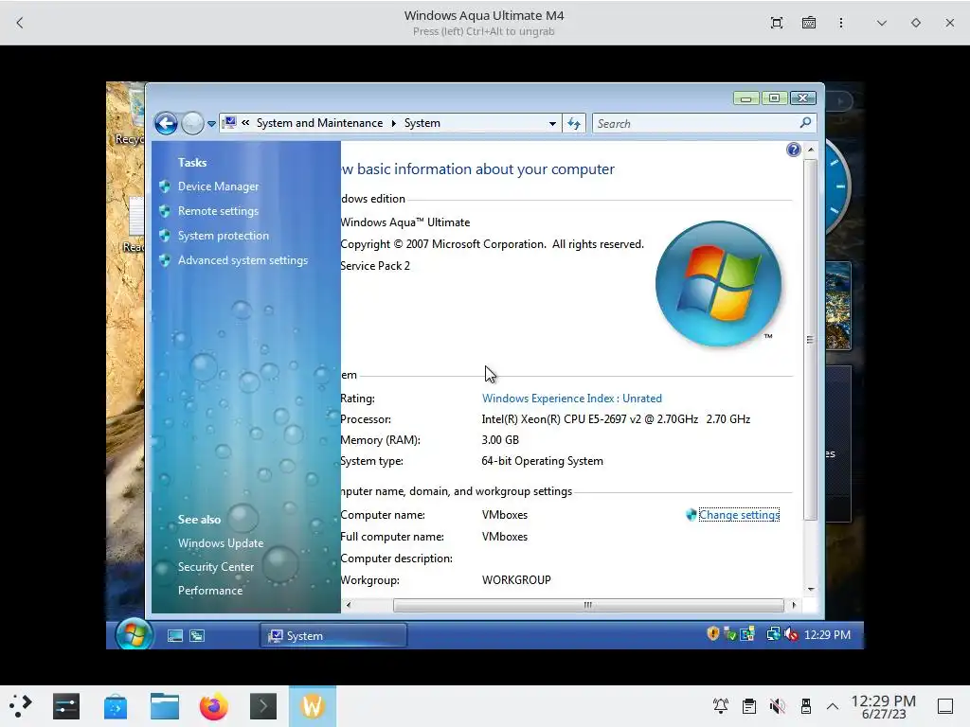
Task: Click the network connection tray icon
Action: pyautogui.click(x=773, y=633)
